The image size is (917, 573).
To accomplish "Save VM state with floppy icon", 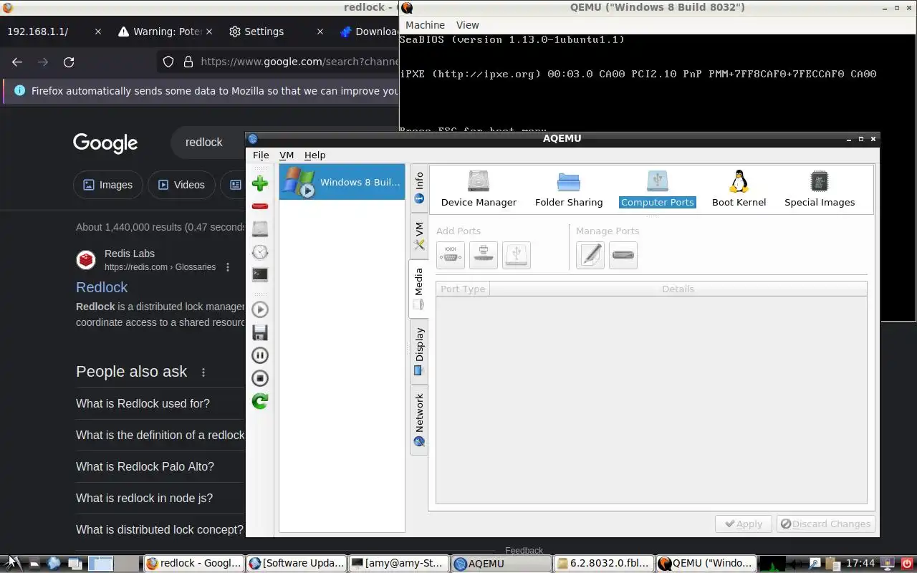I will click(x=260, y=332).
